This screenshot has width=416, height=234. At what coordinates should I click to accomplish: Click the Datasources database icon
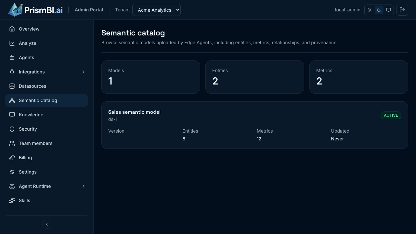click(x=12, y=86)
